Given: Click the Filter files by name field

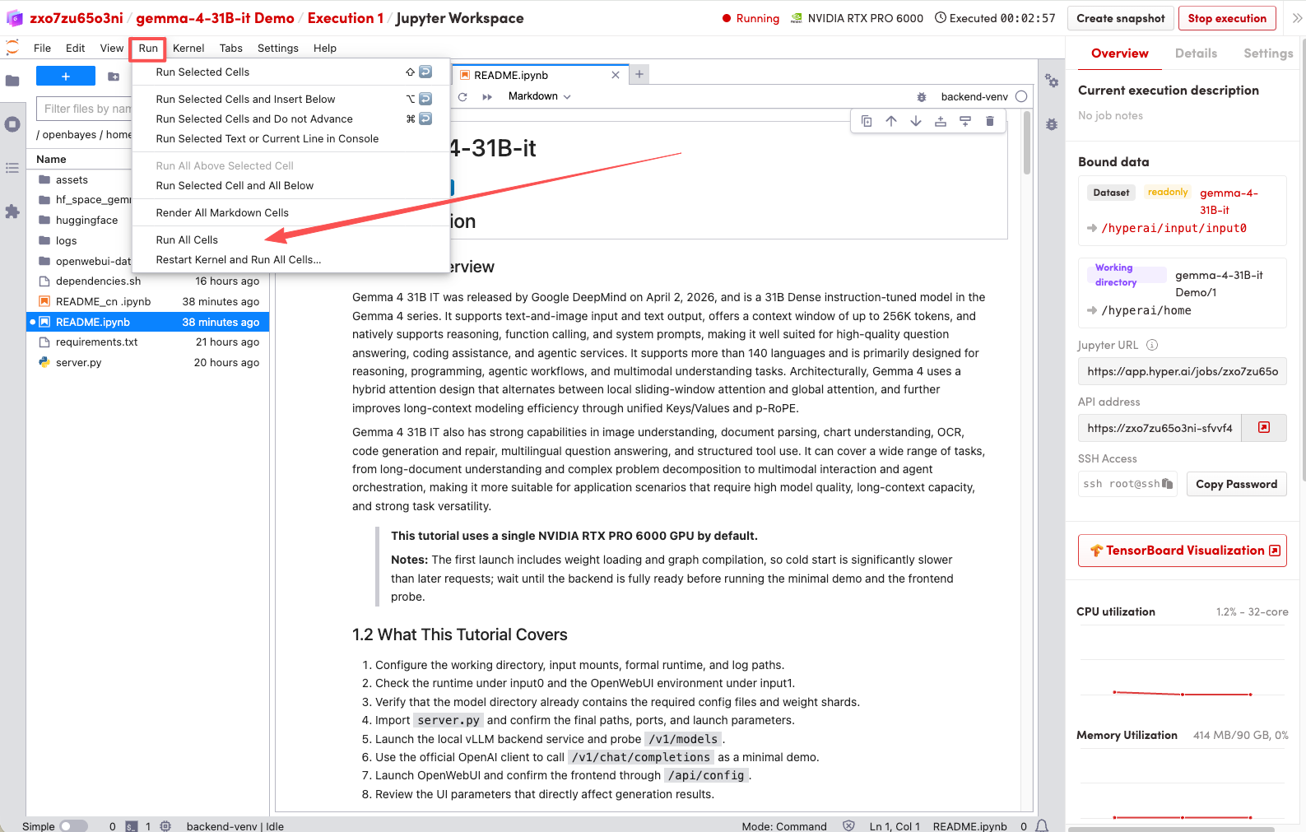Looking at the screenshot, I should pos(86,109).
